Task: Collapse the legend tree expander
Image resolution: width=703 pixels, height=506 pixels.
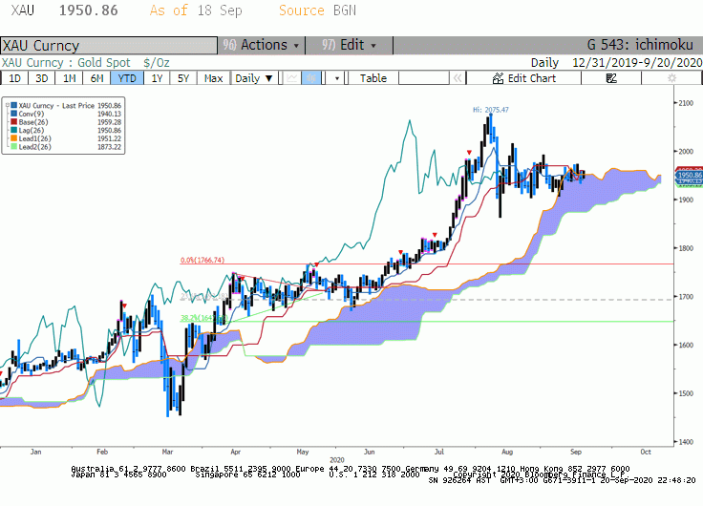Action: (x=8, y=105)
